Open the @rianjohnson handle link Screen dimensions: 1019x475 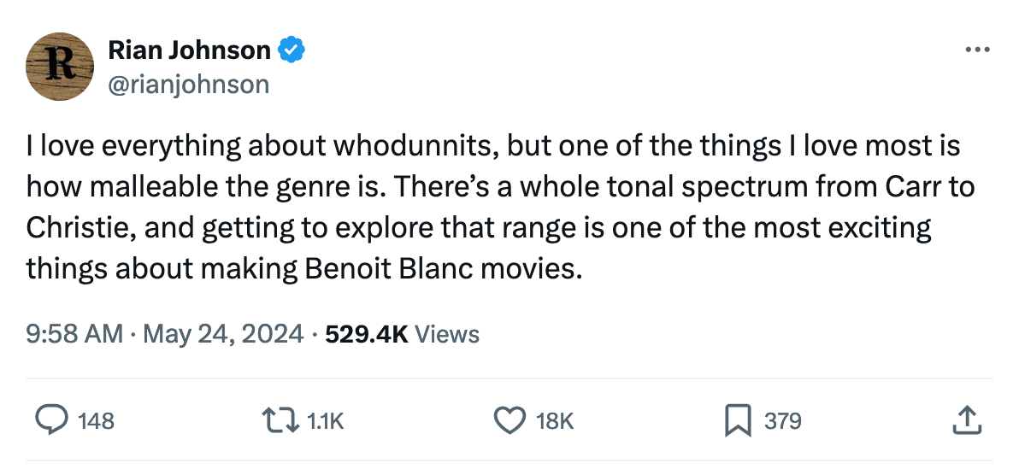pos(188,84)
